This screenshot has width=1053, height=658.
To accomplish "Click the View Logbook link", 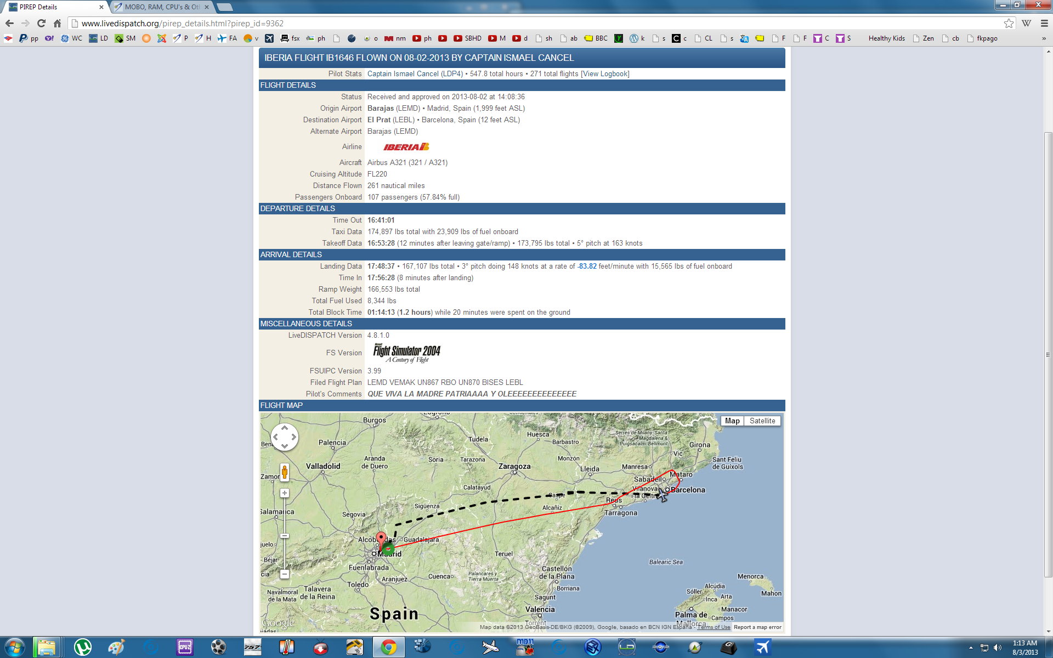I will [605, 74].
